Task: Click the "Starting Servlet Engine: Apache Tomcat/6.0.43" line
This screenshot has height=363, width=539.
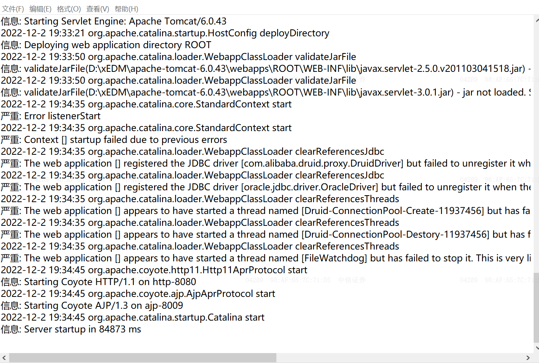Action: point(125,21)
